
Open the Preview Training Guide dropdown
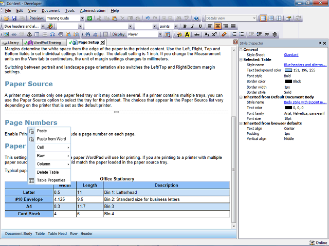click(x=82, y=18)
